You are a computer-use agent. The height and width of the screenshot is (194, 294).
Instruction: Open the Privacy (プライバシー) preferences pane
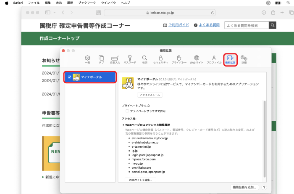[x=179, y=59]
